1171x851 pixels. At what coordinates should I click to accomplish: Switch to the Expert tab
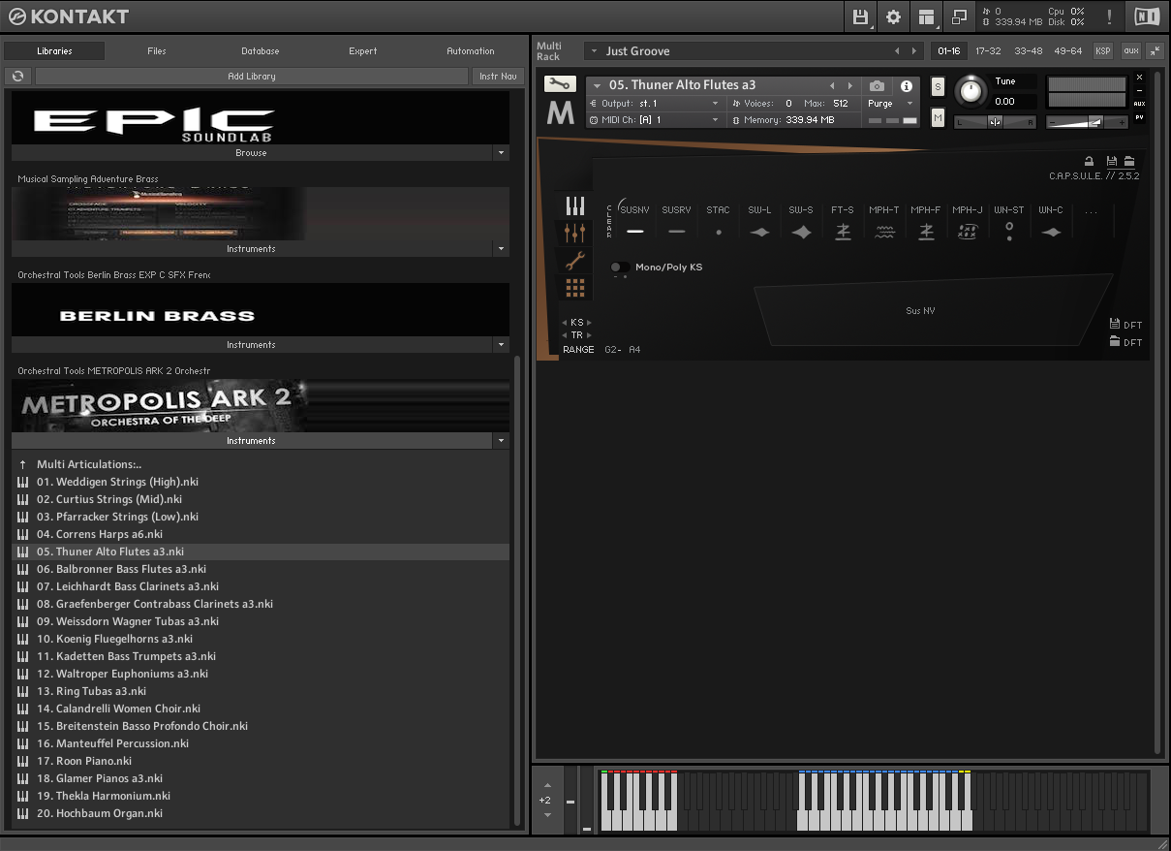point(363,51)
